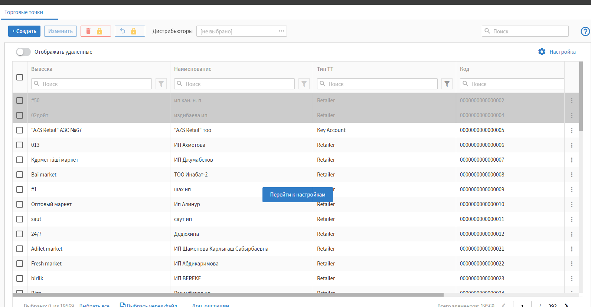Click Выбрать через файл link
Screen dimensions: 591x307
(x=148, y=305)
